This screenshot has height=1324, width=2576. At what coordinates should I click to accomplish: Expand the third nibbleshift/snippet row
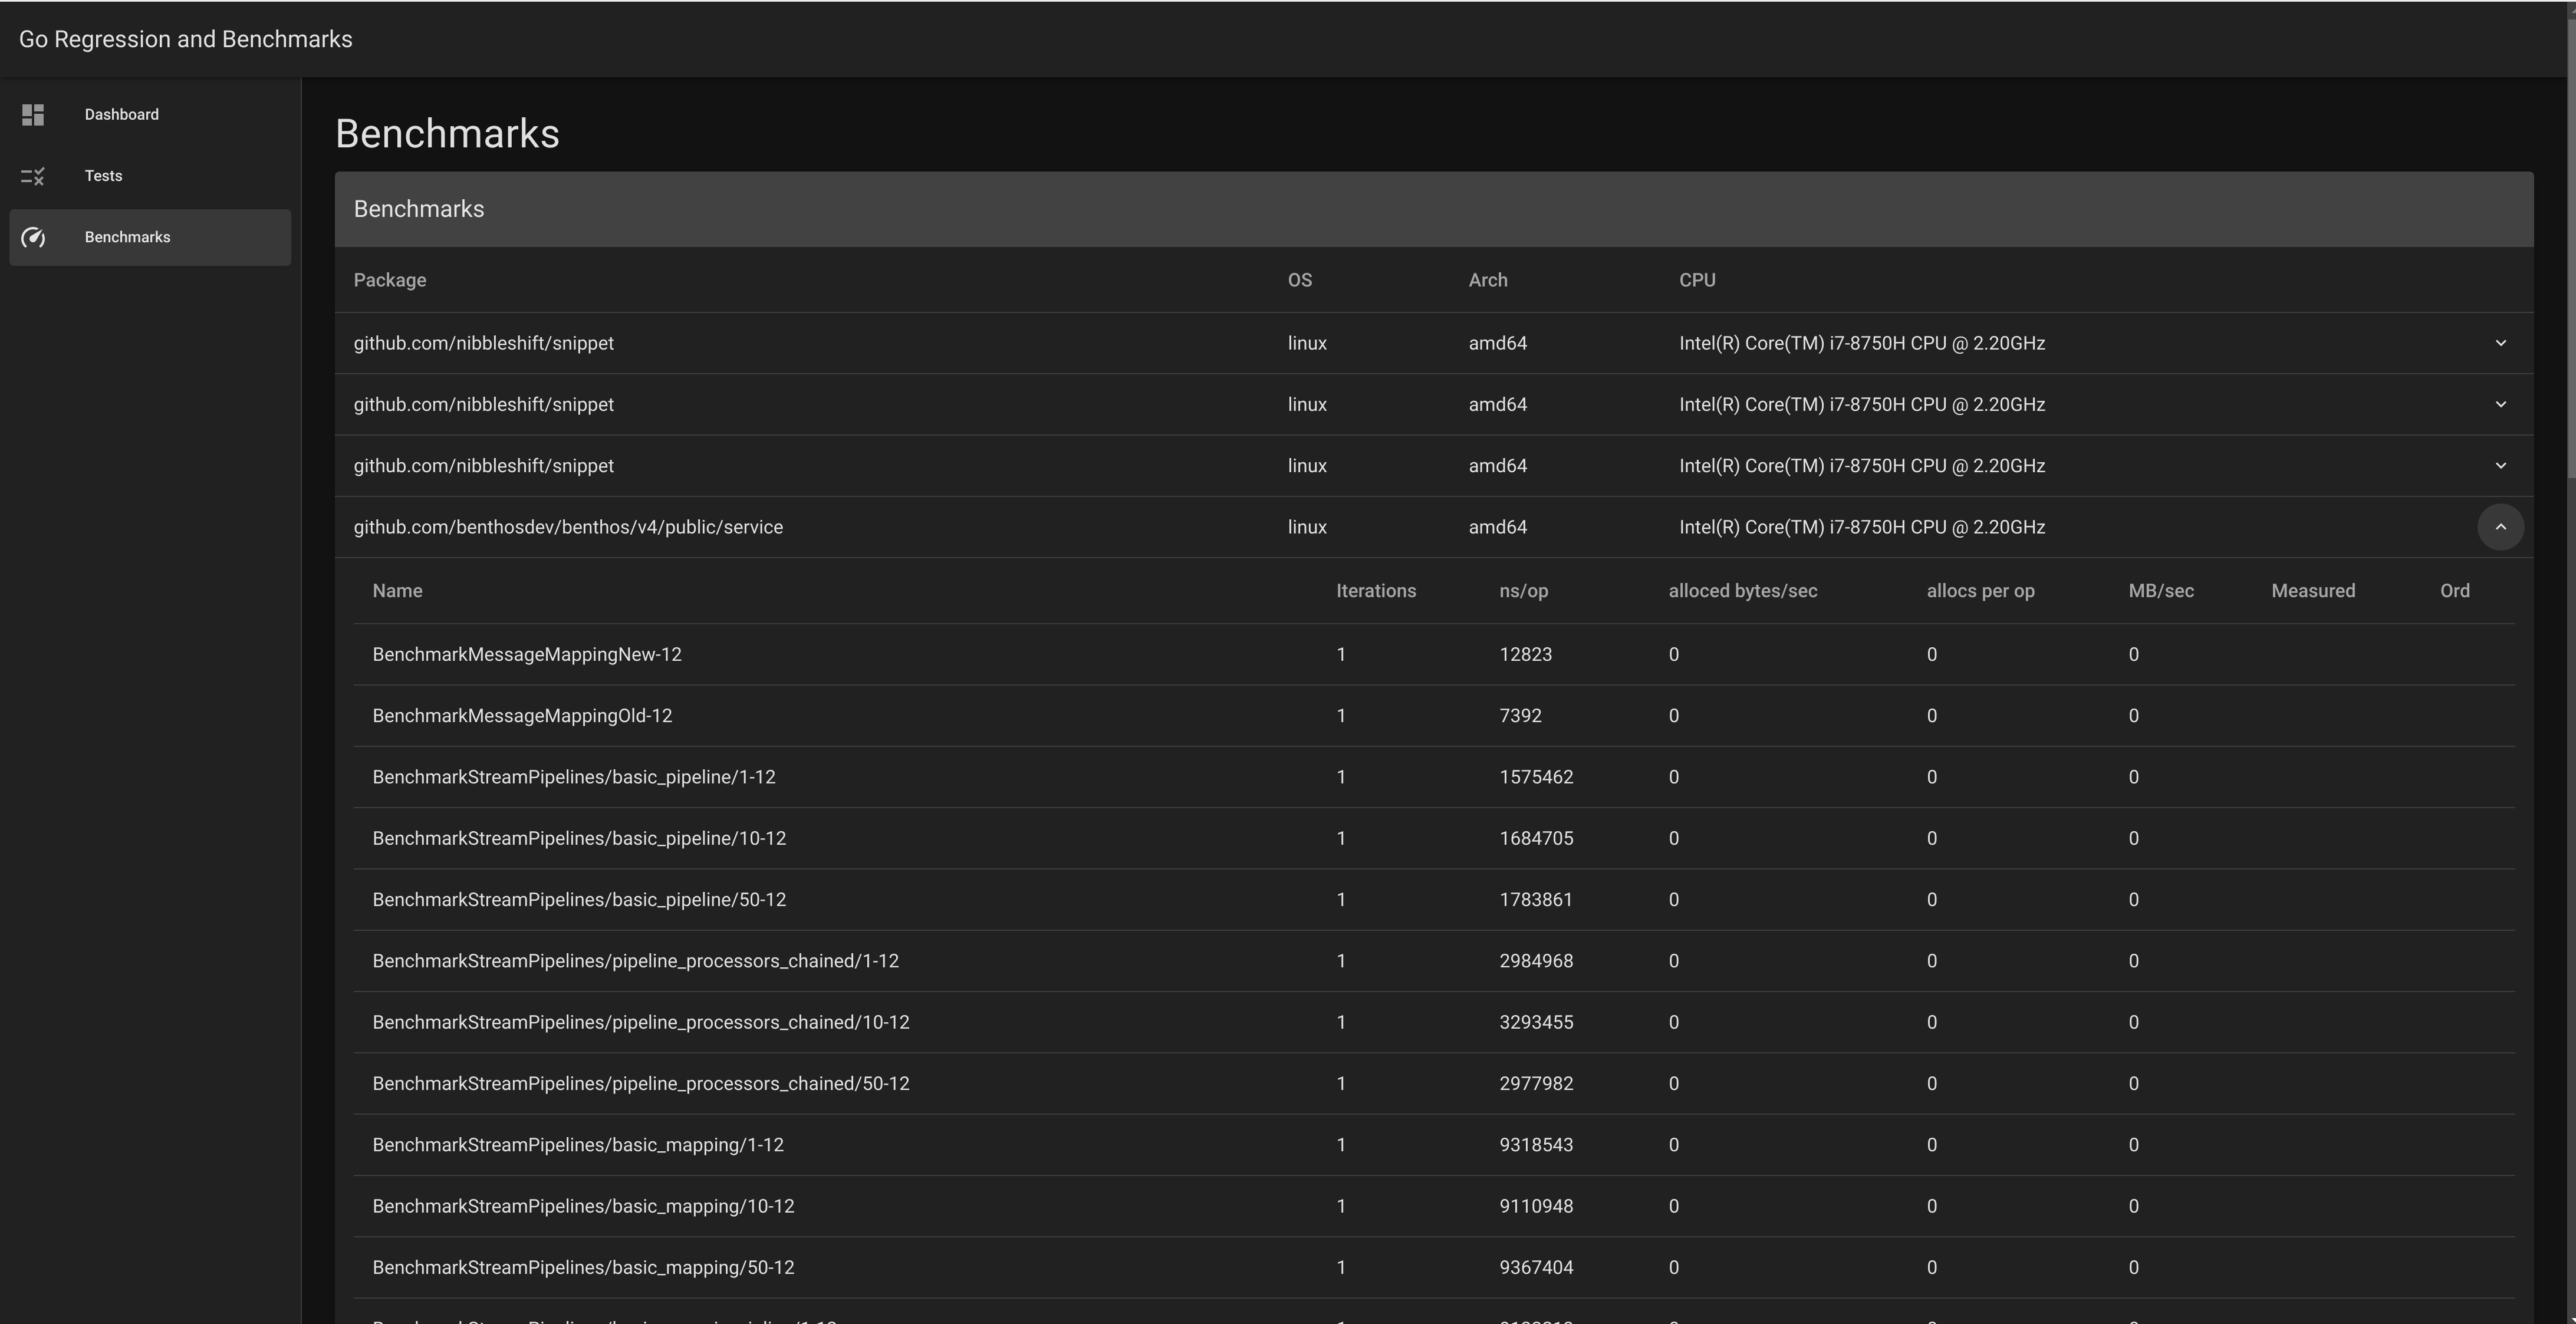tap(2500, 466)
